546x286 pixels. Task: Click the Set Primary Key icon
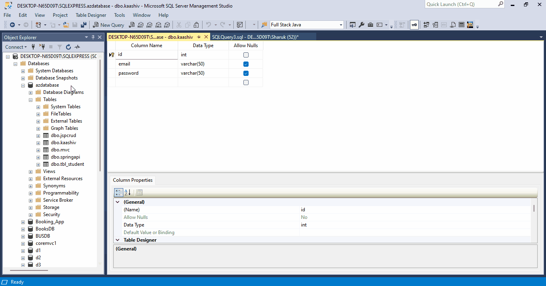point(414,25)
